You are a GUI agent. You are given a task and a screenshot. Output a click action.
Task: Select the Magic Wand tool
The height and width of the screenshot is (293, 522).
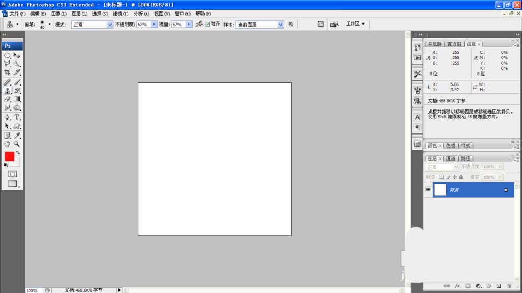point(17,64)
